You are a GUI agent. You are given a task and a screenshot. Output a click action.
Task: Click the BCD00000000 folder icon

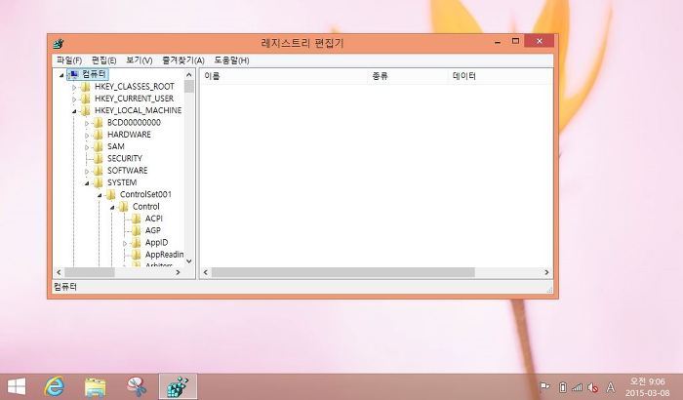(99, 123)
